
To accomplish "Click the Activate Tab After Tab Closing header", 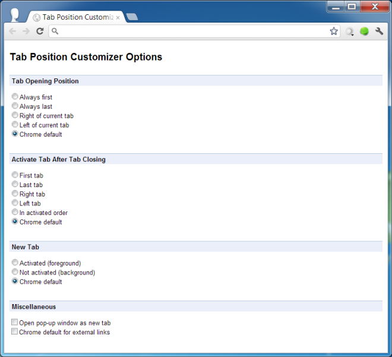I will pos(196,159).
